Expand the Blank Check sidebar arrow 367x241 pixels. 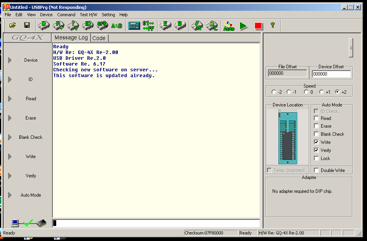10,137
